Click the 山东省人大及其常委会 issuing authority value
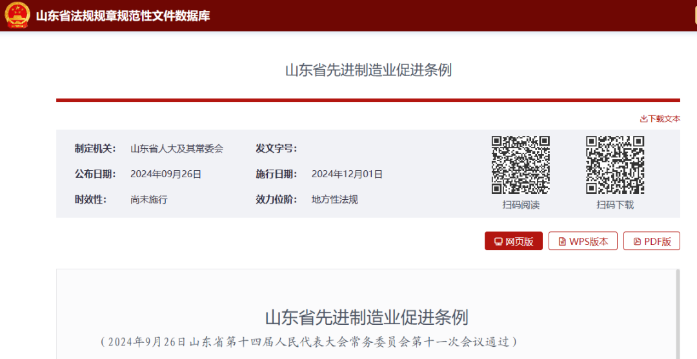This screenshot has width=697, height=359. [x=177, y=148]
